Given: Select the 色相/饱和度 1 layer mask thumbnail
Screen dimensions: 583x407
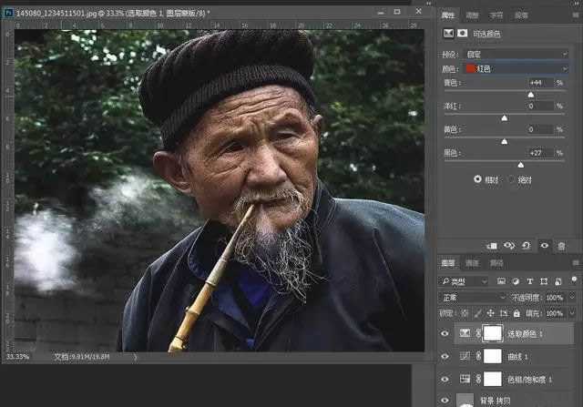Looking at the screenshot, I should (x=492, y=378).
